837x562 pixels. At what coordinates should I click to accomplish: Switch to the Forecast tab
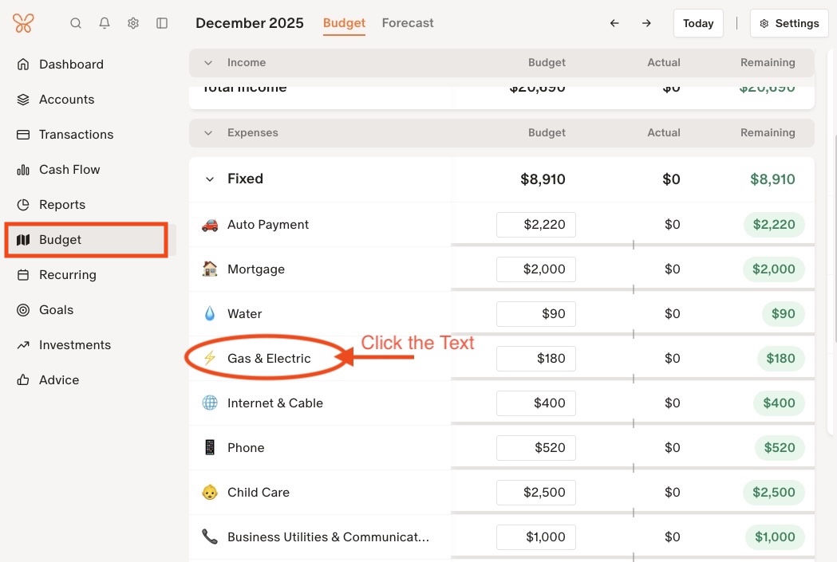pos(408,23)
